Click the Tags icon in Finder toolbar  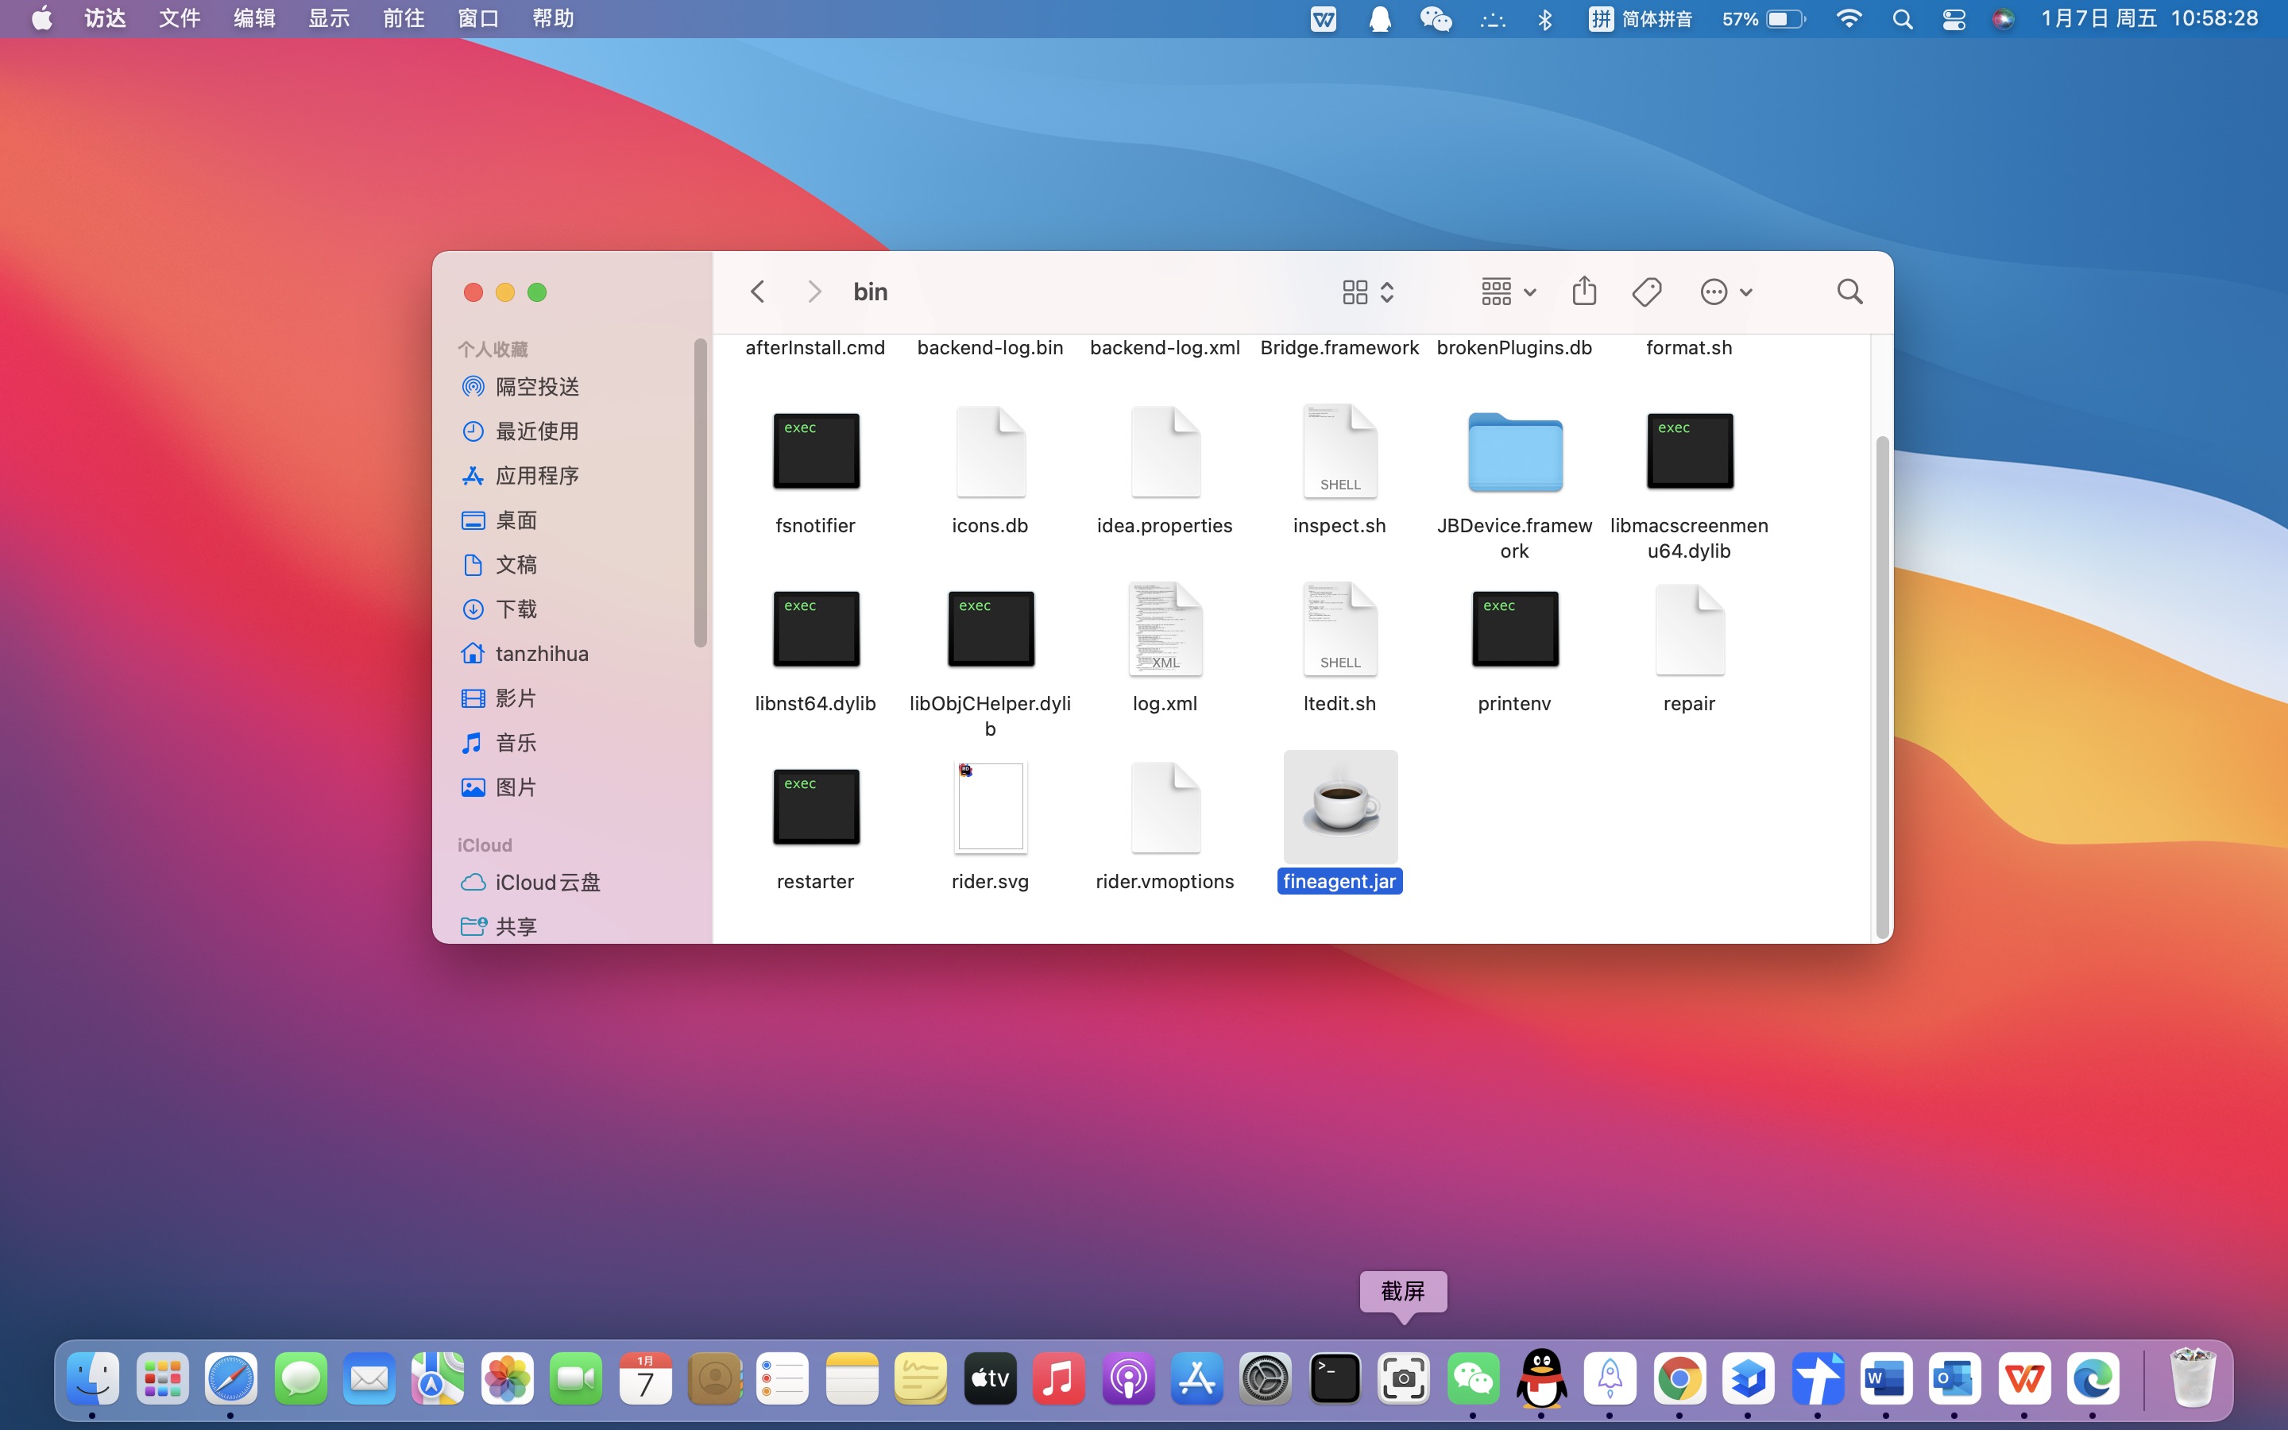click(1646, 292)
